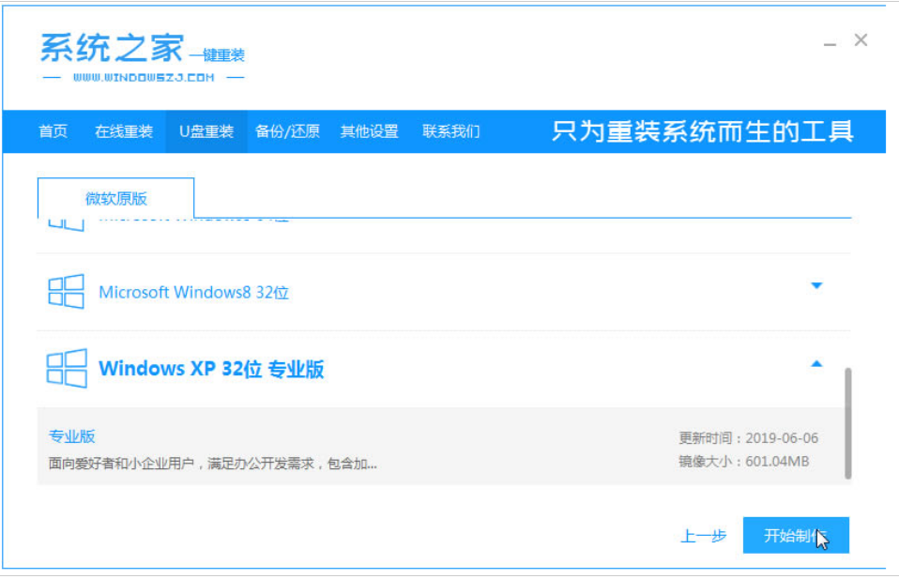Expand the Microsoft Windows8 32位 entry arrow
The height and width of the screenshot is (579, 899).
(816, 285)
